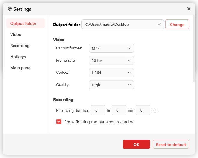The height and width of the screenshot is (158, 198).
Task: Click the recording duration hours field
Action: click(x=98, y=110)
